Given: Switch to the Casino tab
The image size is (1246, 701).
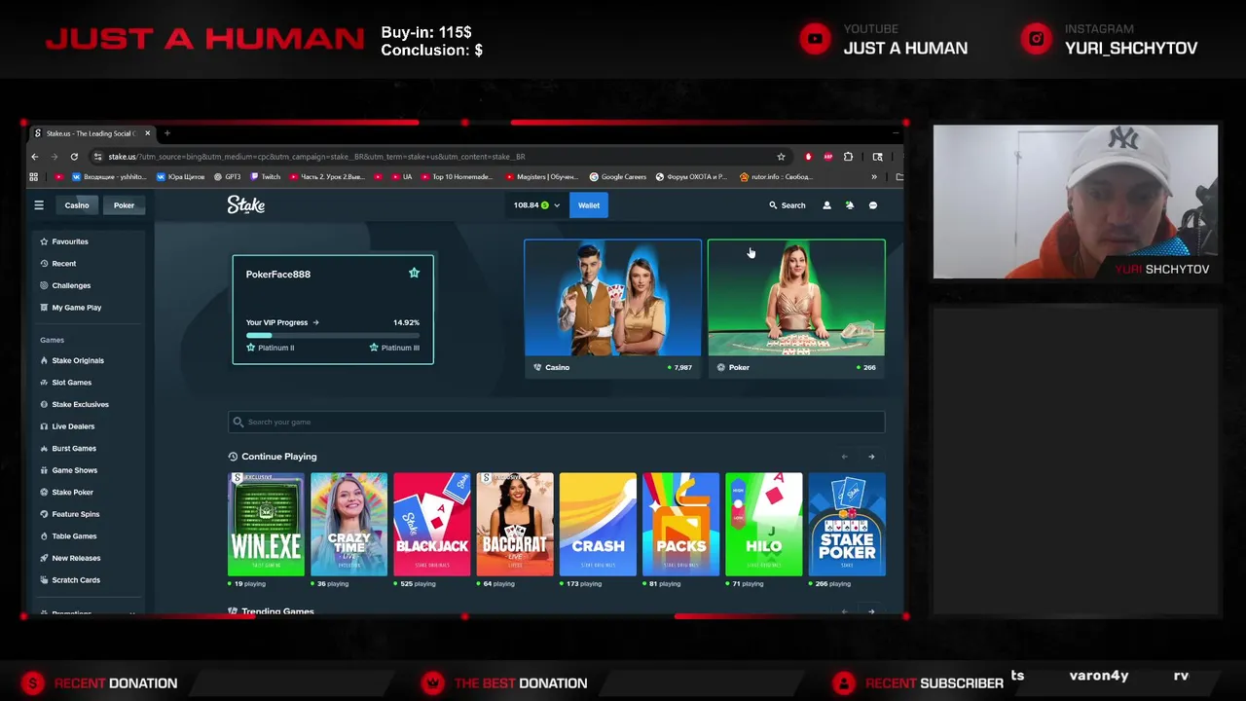Looking at the screenshot, I should coord(77,205).
